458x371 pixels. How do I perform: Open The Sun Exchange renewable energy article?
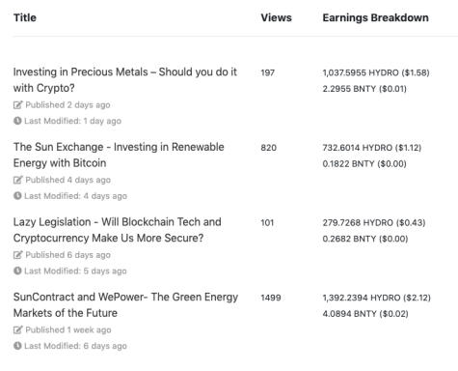click(119, 155)
